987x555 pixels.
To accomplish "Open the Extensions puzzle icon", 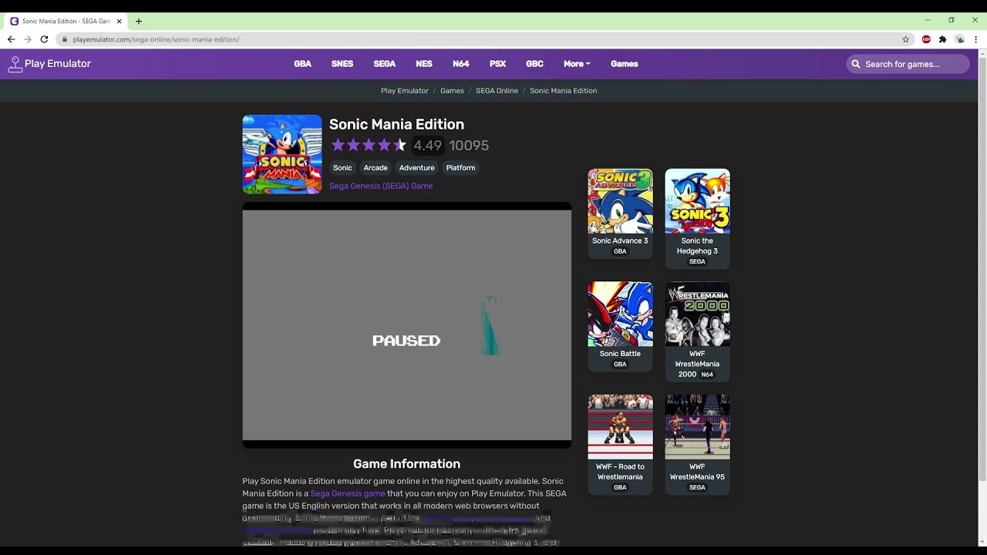I will (x=942, y=39).
